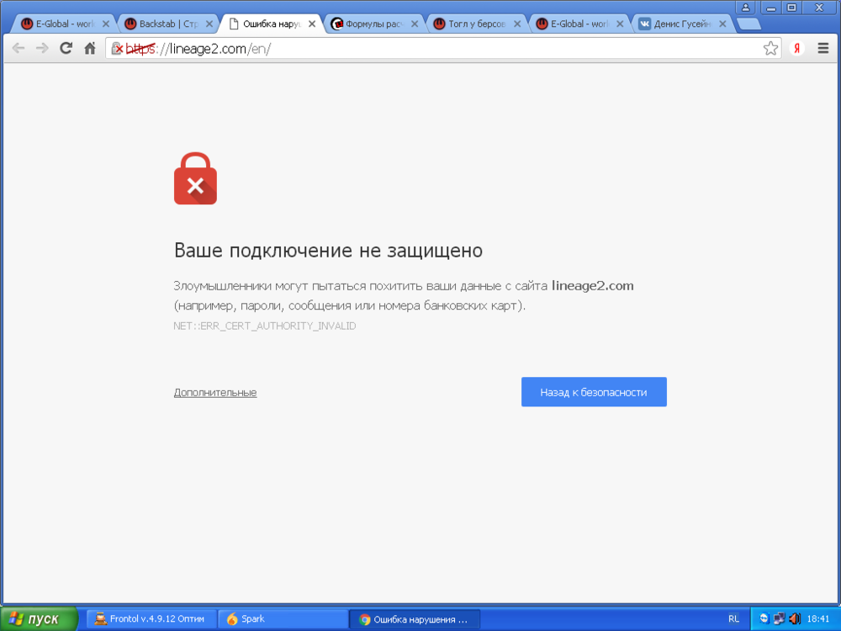Close the Тогл у берсов tab
This screenshot has width=841, height=631.
(517, 24)
